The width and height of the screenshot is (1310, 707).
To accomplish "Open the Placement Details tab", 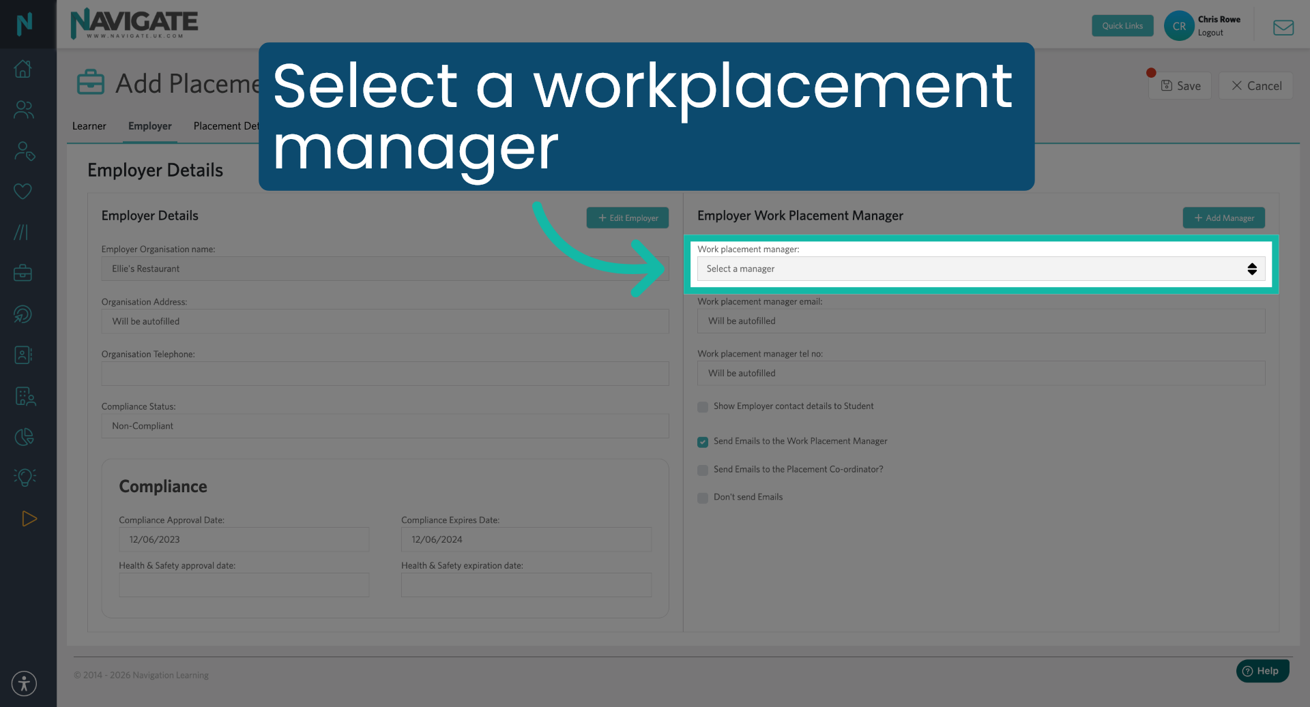I will (x=227, y=126).
